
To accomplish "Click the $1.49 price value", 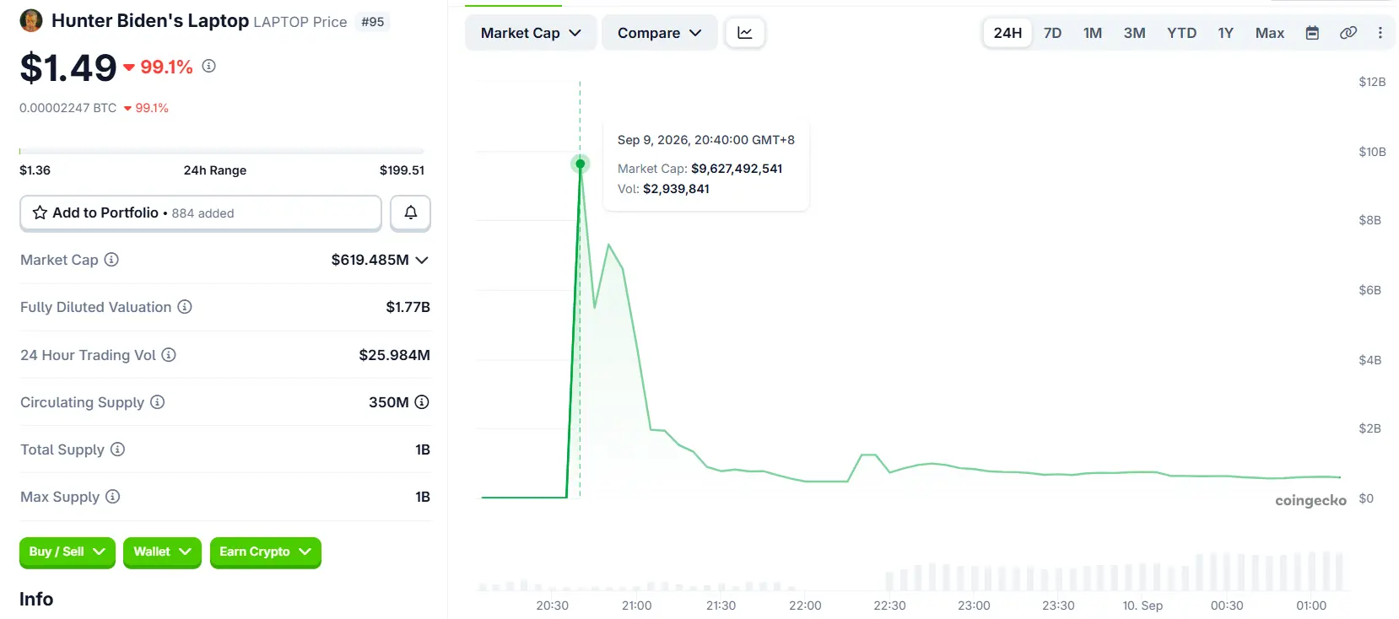I will pos(68,67).
